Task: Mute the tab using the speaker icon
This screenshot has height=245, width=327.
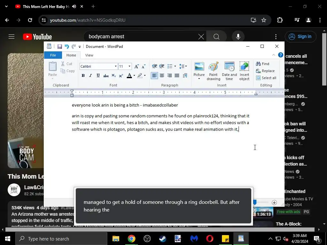Action: click(74, 6)
